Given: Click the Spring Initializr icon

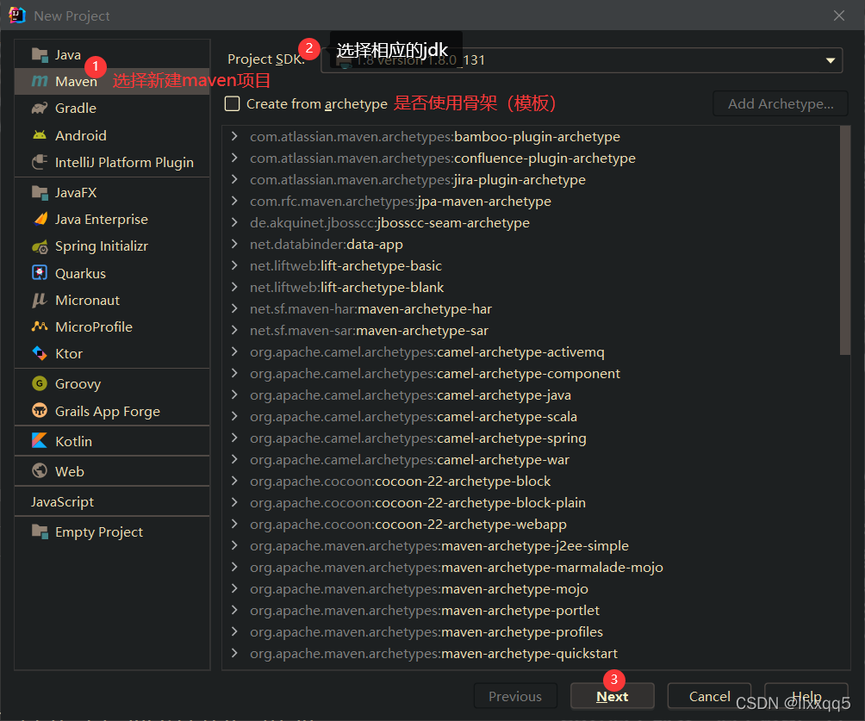Looking at the screenshot, I should coord(40,246).
